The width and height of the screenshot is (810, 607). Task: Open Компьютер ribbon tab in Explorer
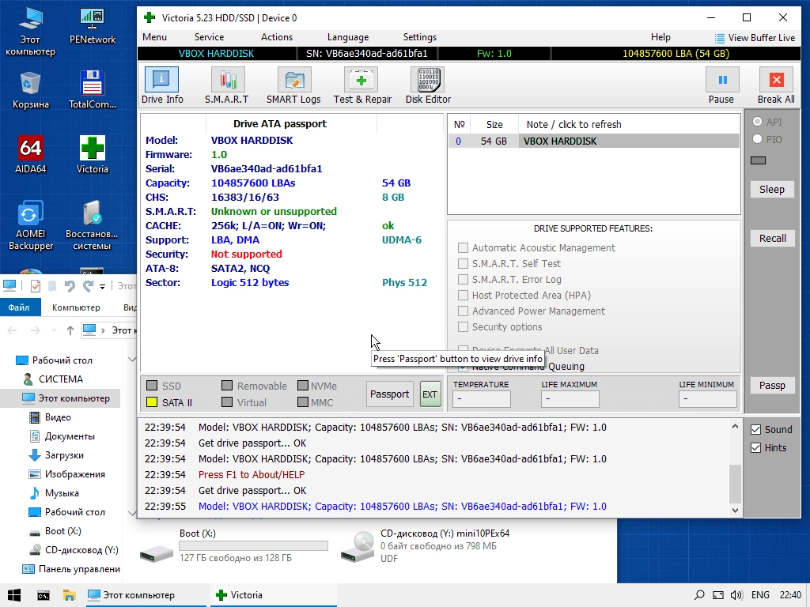tap(76, 307)
